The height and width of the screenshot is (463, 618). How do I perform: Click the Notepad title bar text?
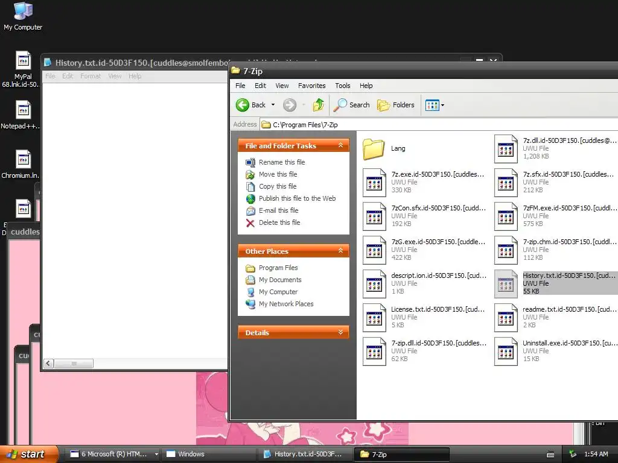click(x=142, y=63)
